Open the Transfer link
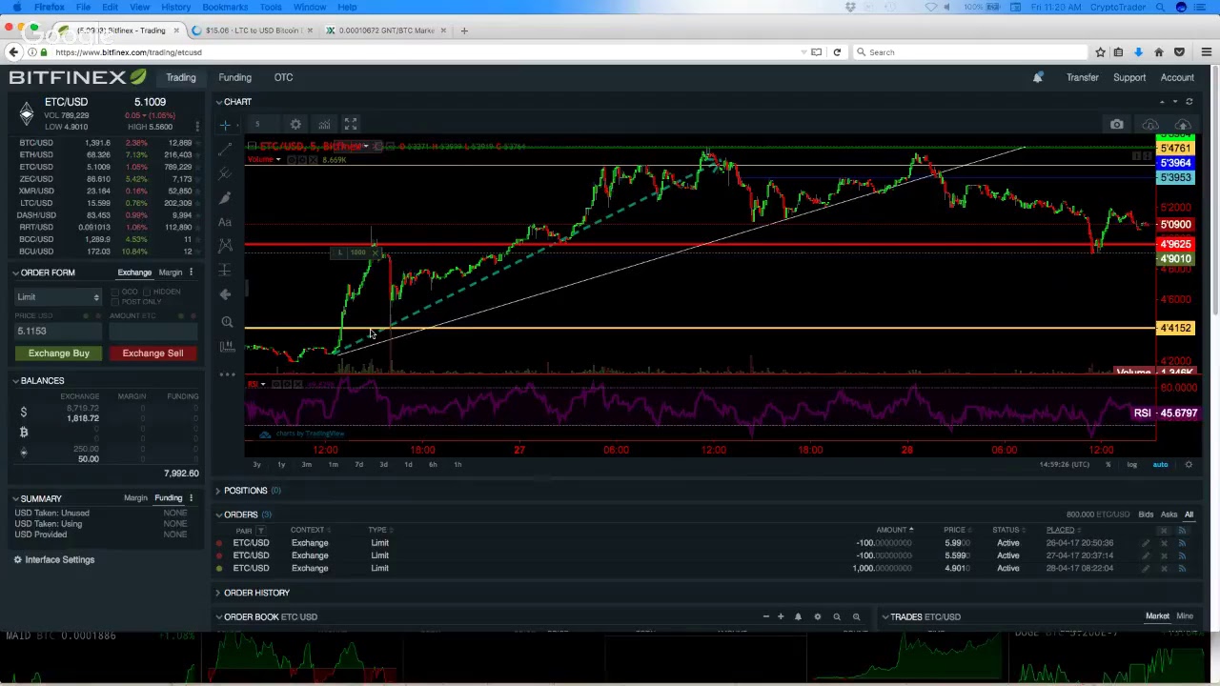Viewport: 1220px width, 686px height. (x=1083, y=77)
